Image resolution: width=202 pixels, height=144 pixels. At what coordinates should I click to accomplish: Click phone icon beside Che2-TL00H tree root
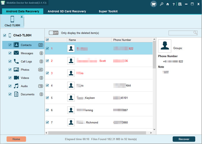(10, 35)
